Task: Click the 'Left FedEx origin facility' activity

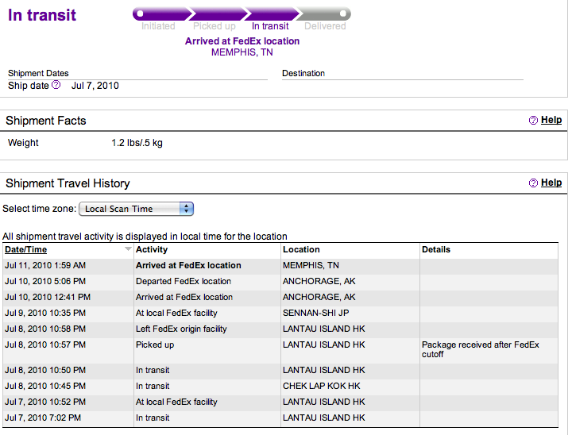Action: click(181, 329)
